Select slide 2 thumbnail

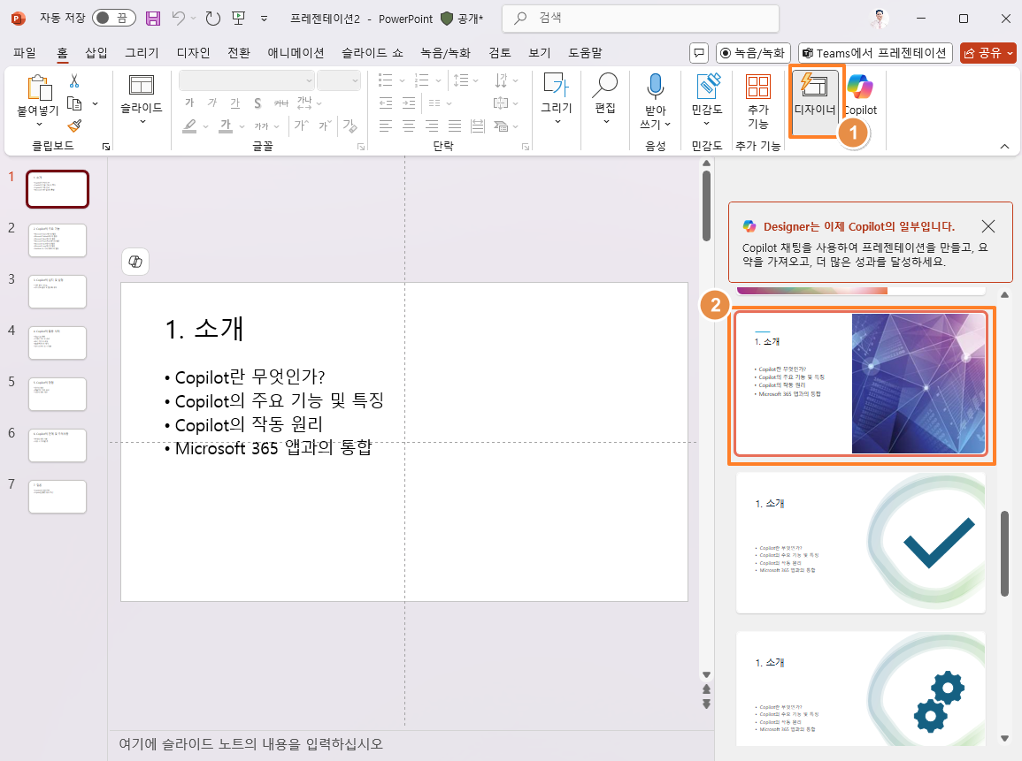[x=58, y=240]
